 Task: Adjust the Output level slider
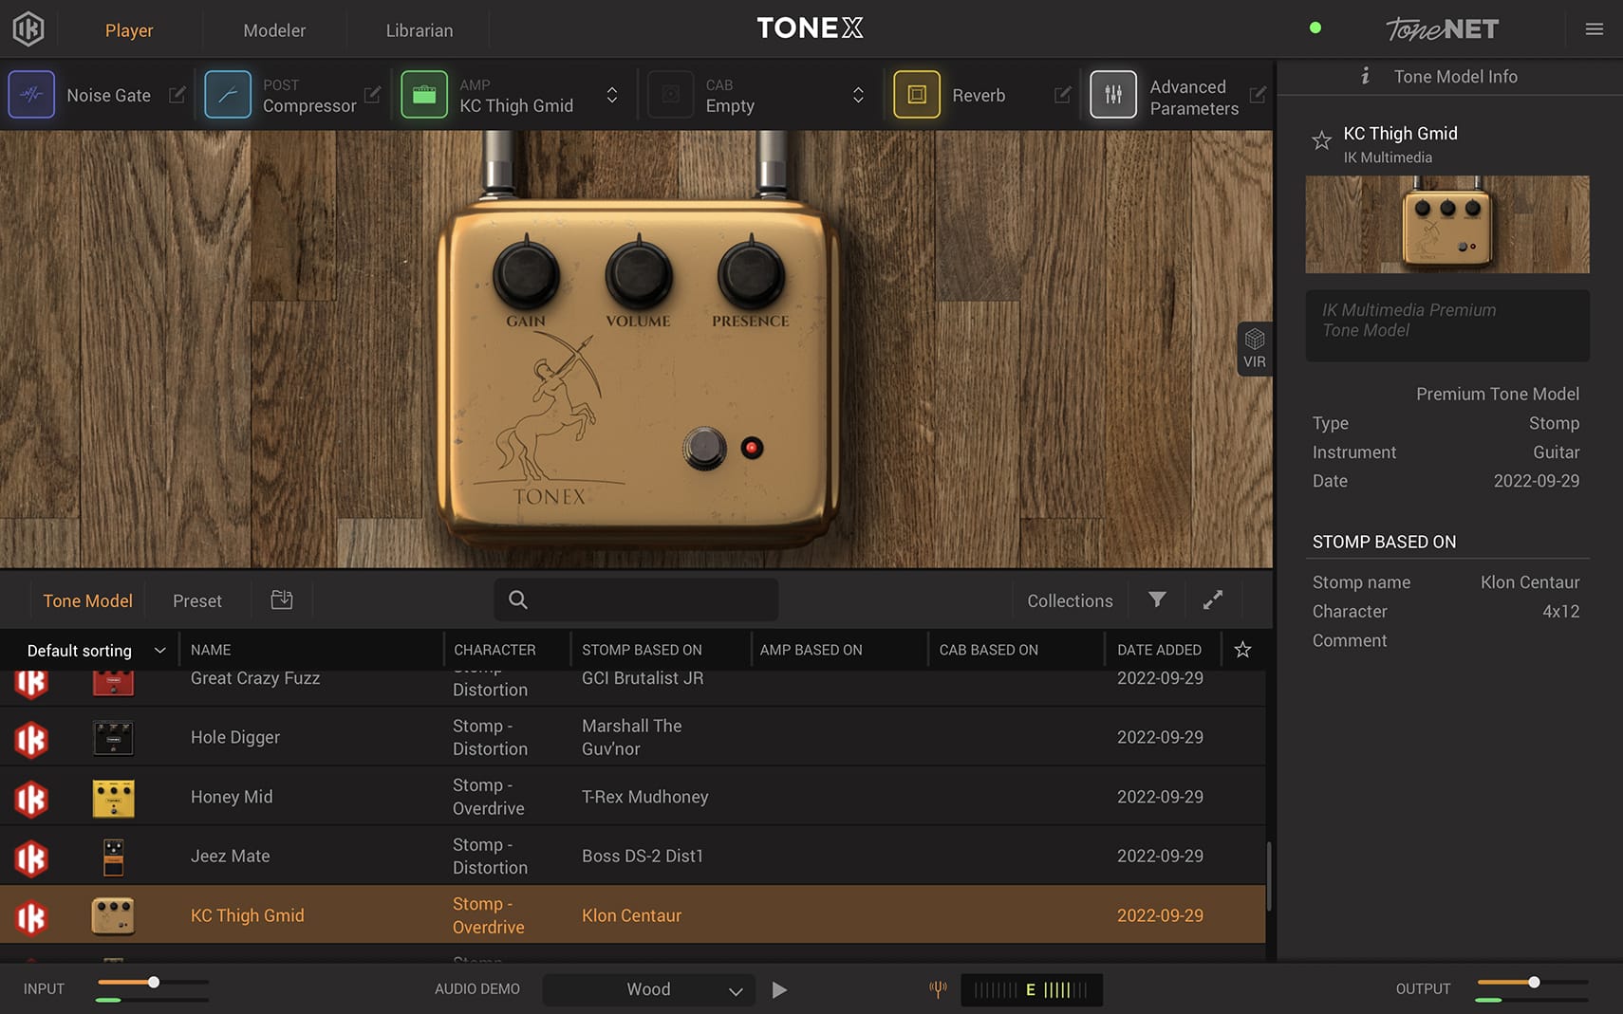coord(1533,984)
